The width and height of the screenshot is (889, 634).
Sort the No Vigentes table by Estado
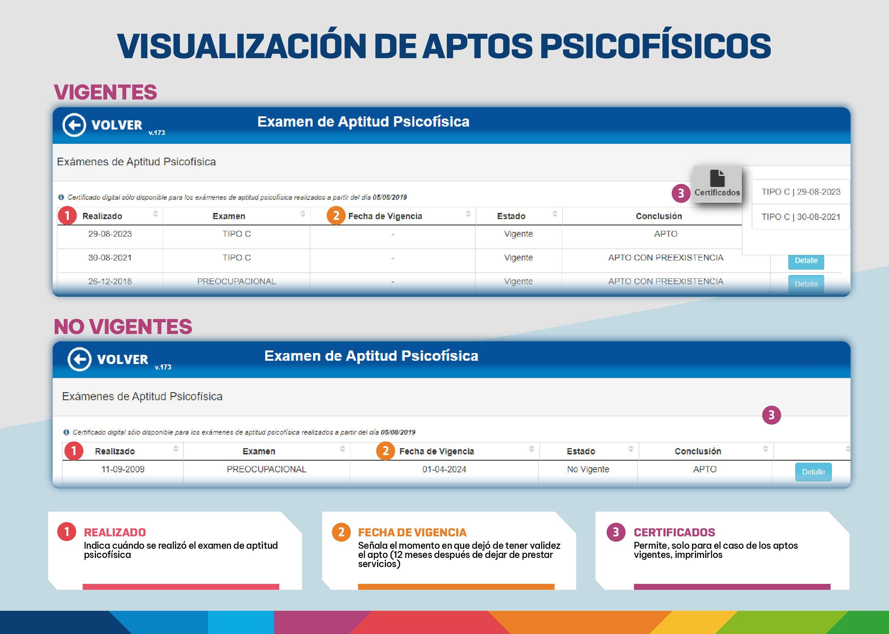[631, 449]
